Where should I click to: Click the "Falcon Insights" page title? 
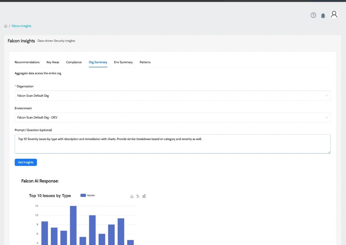(x=21, y=41)
